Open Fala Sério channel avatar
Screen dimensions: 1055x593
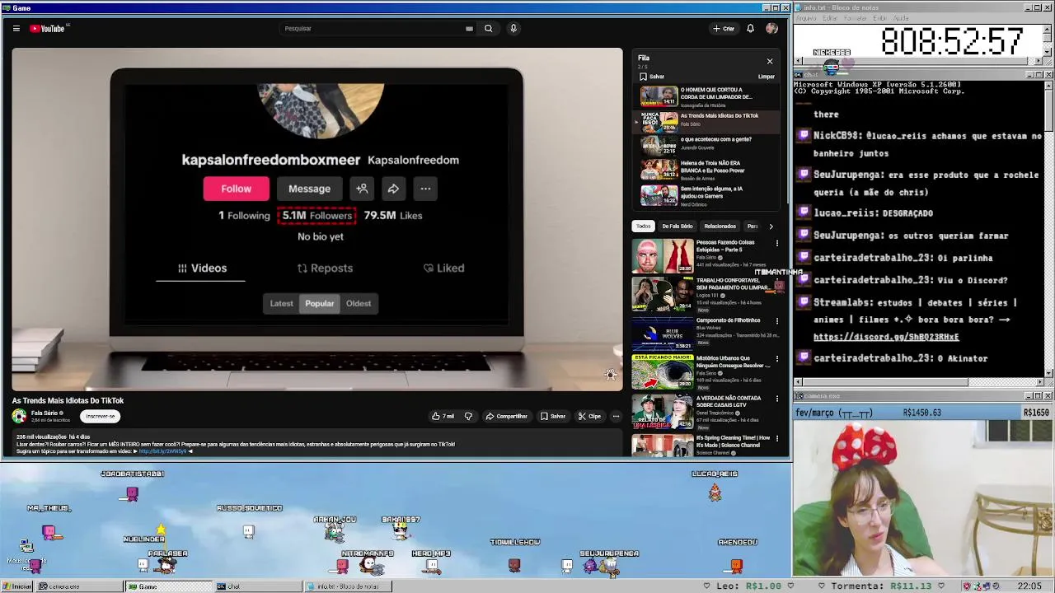coord(19,417)
